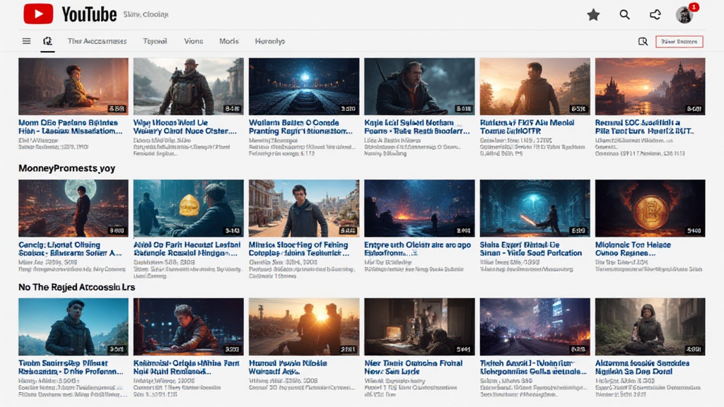The image size is (724, 407).
Task: Open the man facing large moon thumbnail
Action: click(x=73, y=208)
